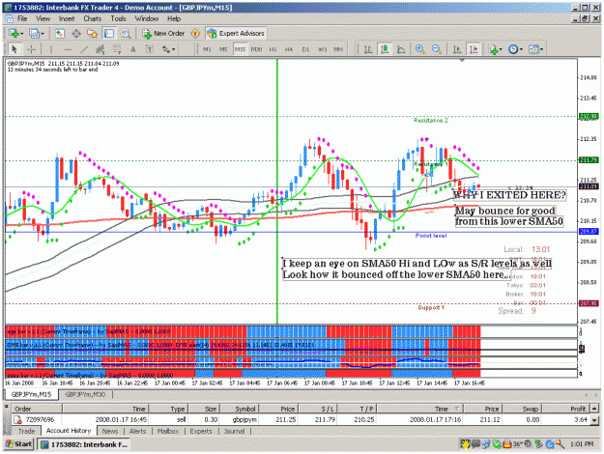
Task: Click the Windows Start button
Action: [x=19, y=444]
